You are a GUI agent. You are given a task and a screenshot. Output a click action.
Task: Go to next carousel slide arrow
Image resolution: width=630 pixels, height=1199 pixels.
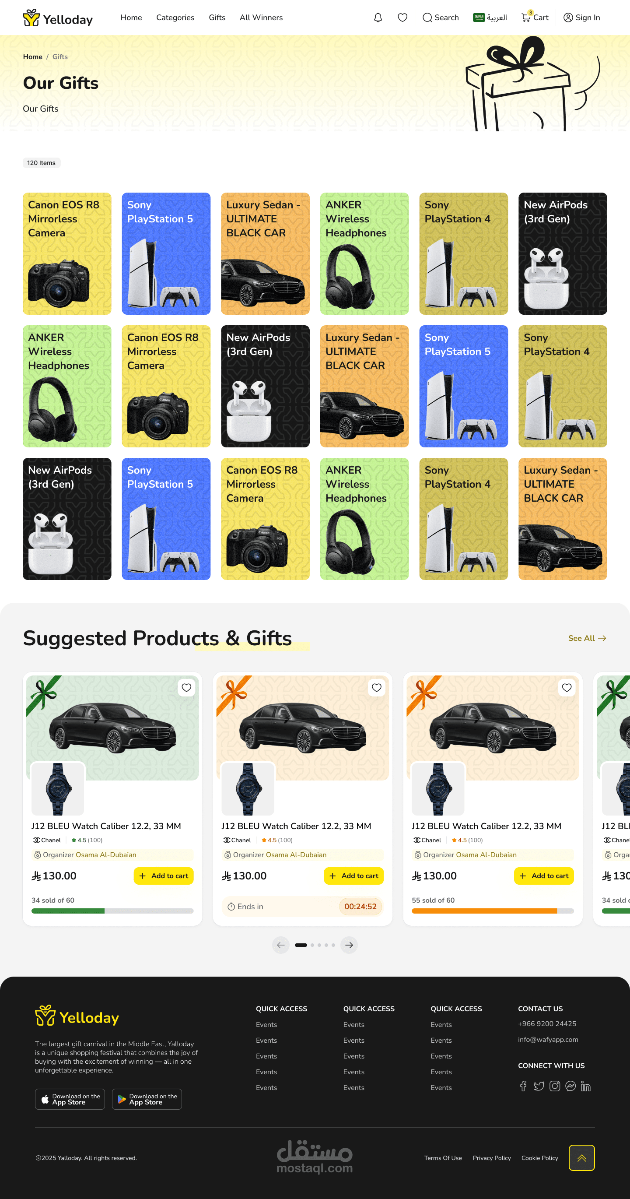(x=349, y=945)
